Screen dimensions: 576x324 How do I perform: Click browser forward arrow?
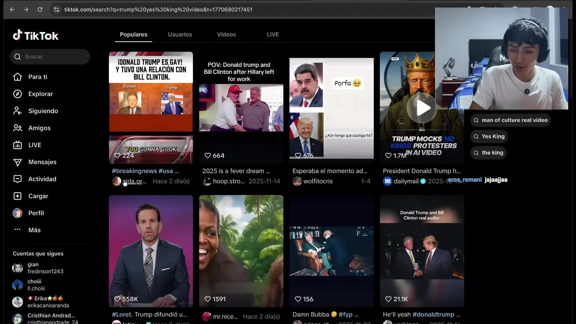pos(26,9)
